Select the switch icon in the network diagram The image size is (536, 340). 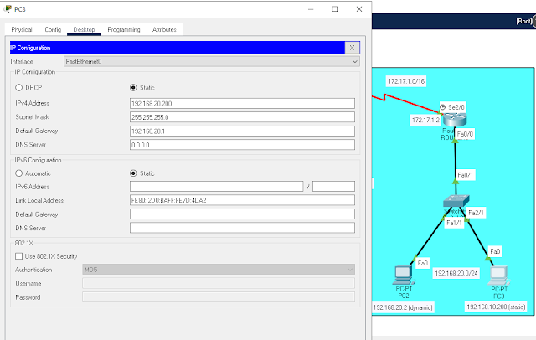(x=456, y=201)
